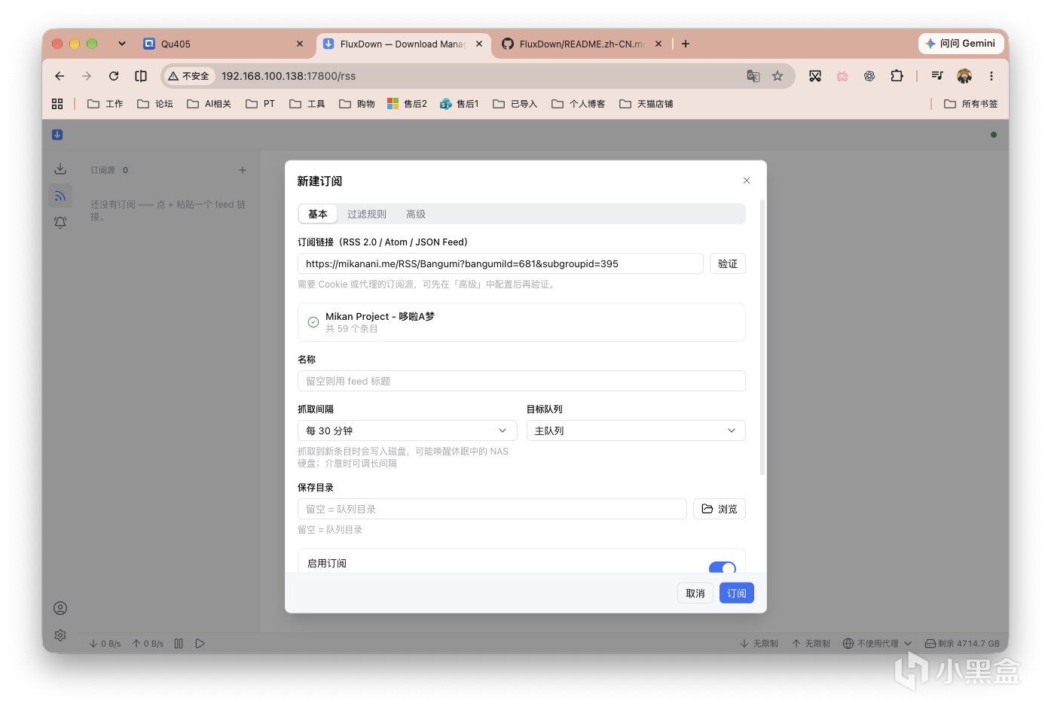Open the 工具 bookmarks folder
This screenshot has height=709, width=1051.
pos(307,104)
